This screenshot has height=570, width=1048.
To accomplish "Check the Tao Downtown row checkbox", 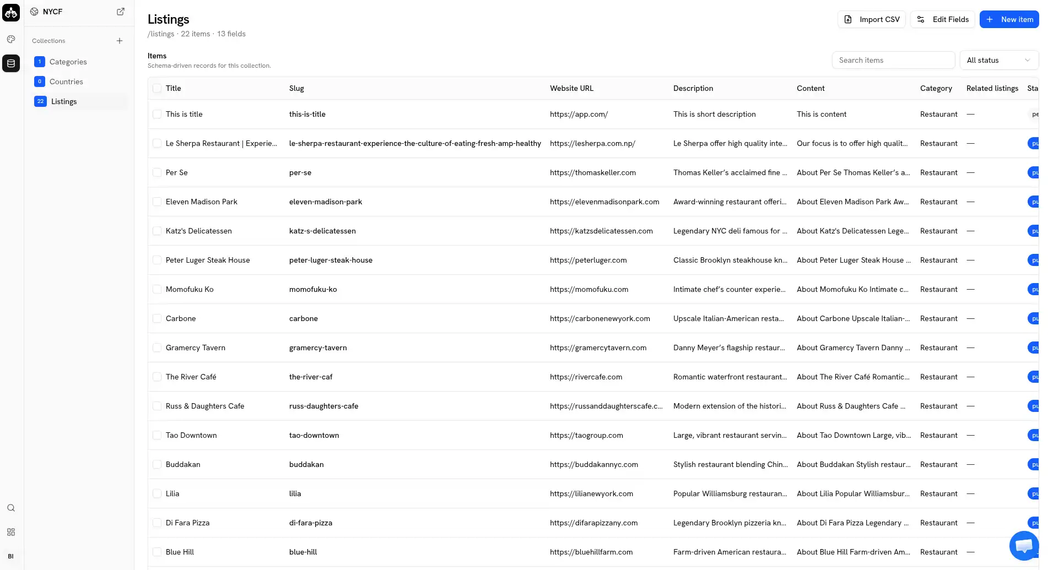I will pos(157,435).
